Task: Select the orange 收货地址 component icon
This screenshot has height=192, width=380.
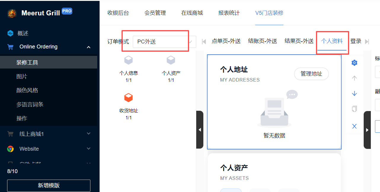Action: tap(128, 97)
